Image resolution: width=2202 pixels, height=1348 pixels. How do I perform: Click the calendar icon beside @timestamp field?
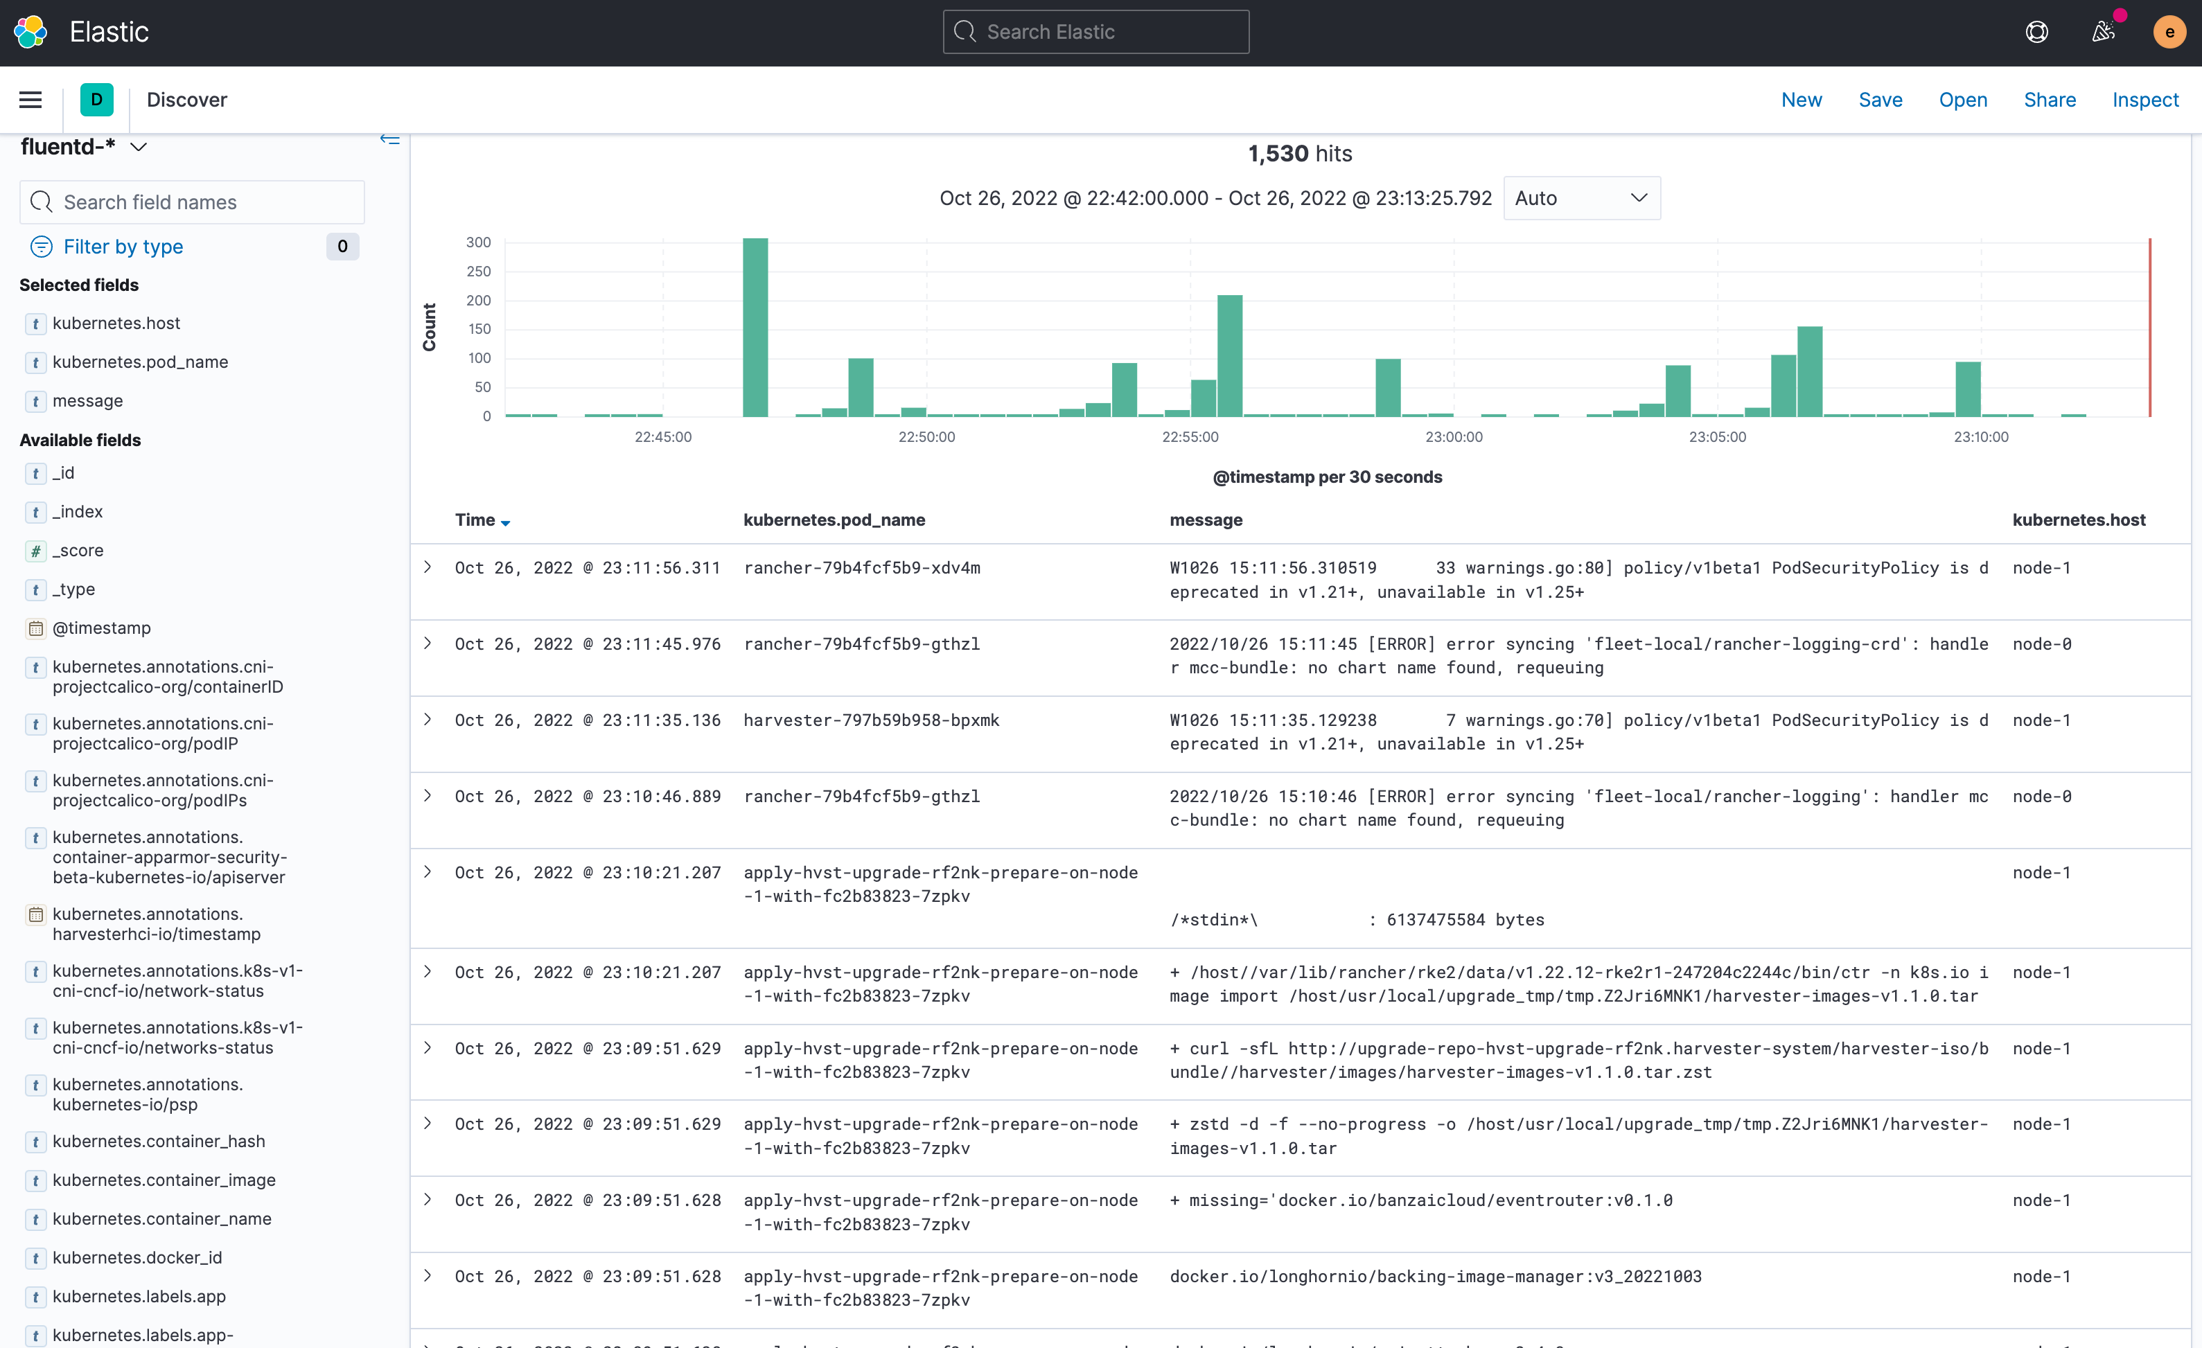36,628
